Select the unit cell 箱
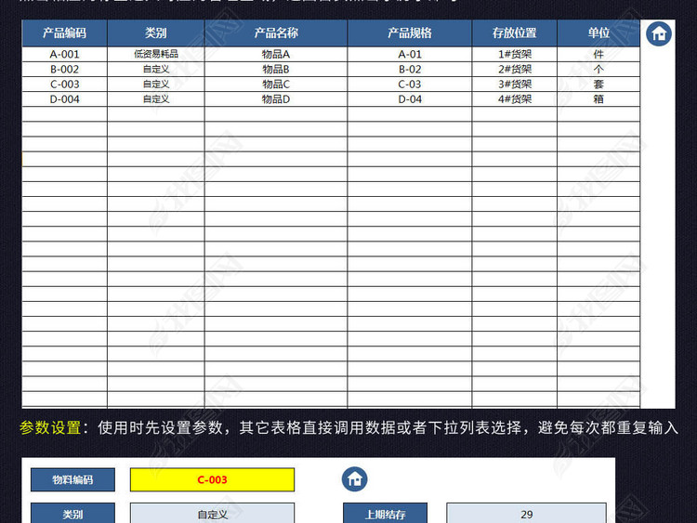The image size is (697, 523). pos(598,98)
